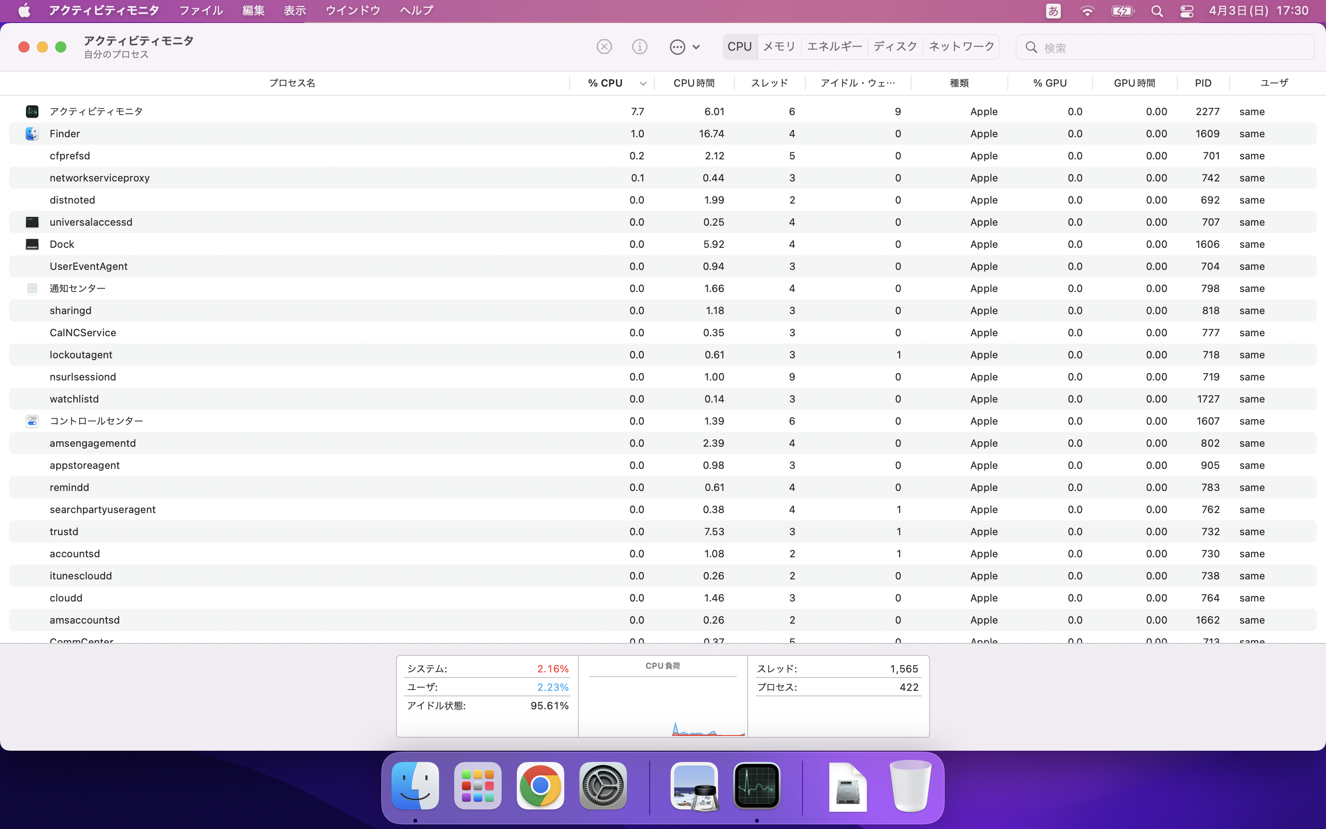Screen dimensions: 1326x829
Task: Click the stop process (X) toolbar icon
Action: [x=604, y=47]
